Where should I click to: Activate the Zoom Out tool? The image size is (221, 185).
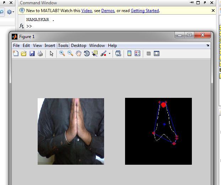coord(70,54)
